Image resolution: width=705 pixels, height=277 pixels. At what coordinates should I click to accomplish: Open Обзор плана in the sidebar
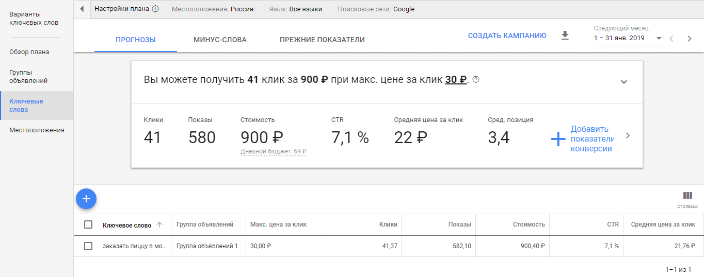coord(29,52)
